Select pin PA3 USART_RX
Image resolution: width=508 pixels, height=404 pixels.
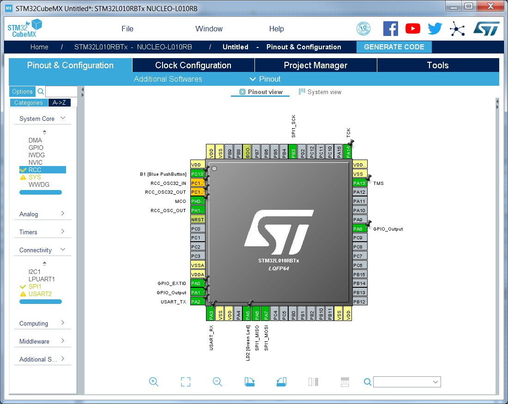[211, 314]
